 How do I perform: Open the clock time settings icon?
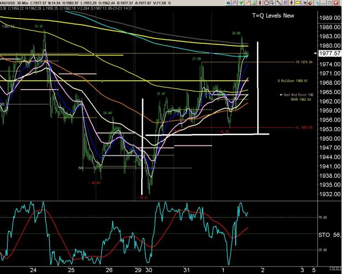click(x=266, y=3)
